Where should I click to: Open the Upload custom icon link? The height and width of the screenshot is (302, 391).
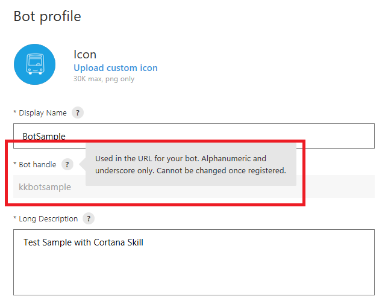point(116,68)
